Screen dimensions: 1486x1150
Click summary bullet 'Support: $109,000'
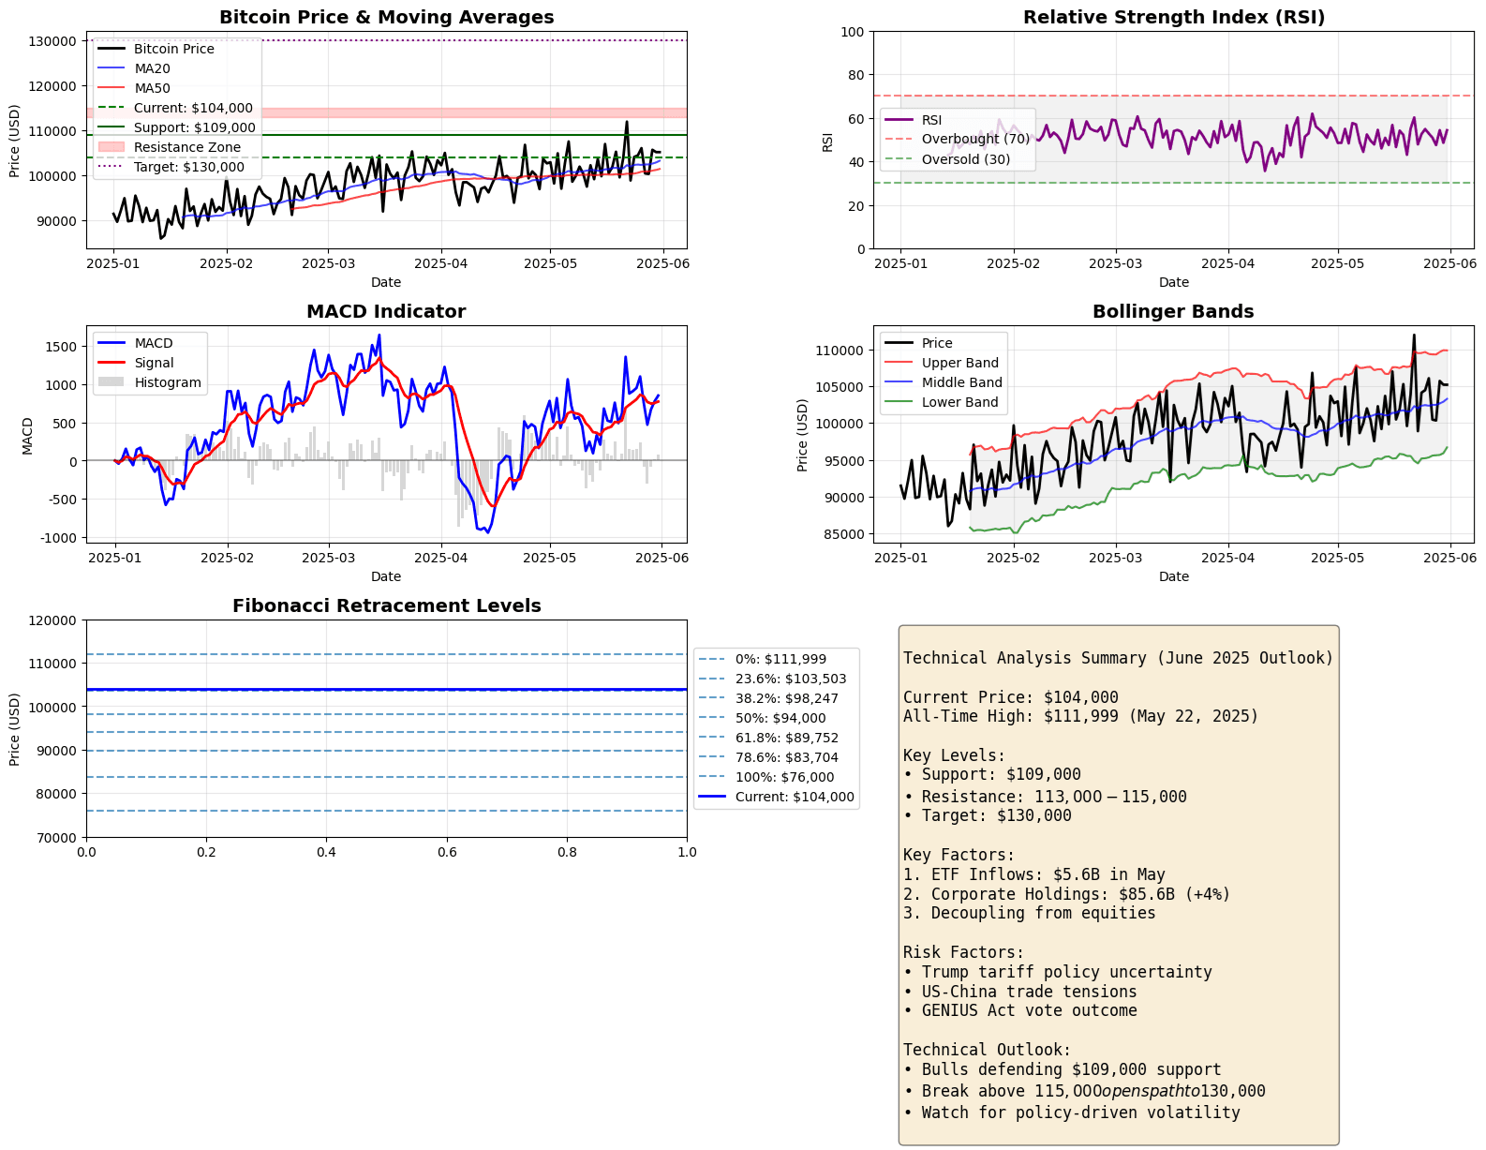(x=992, y=774)
